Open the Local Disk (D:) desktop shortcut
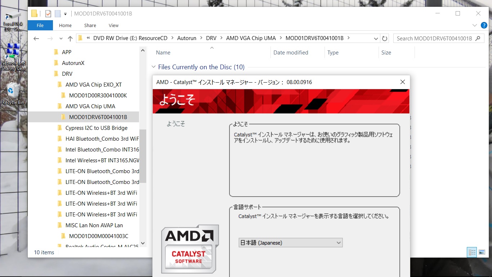The width and height of the screenshot is (492, 277). click(x=13, y=22)
